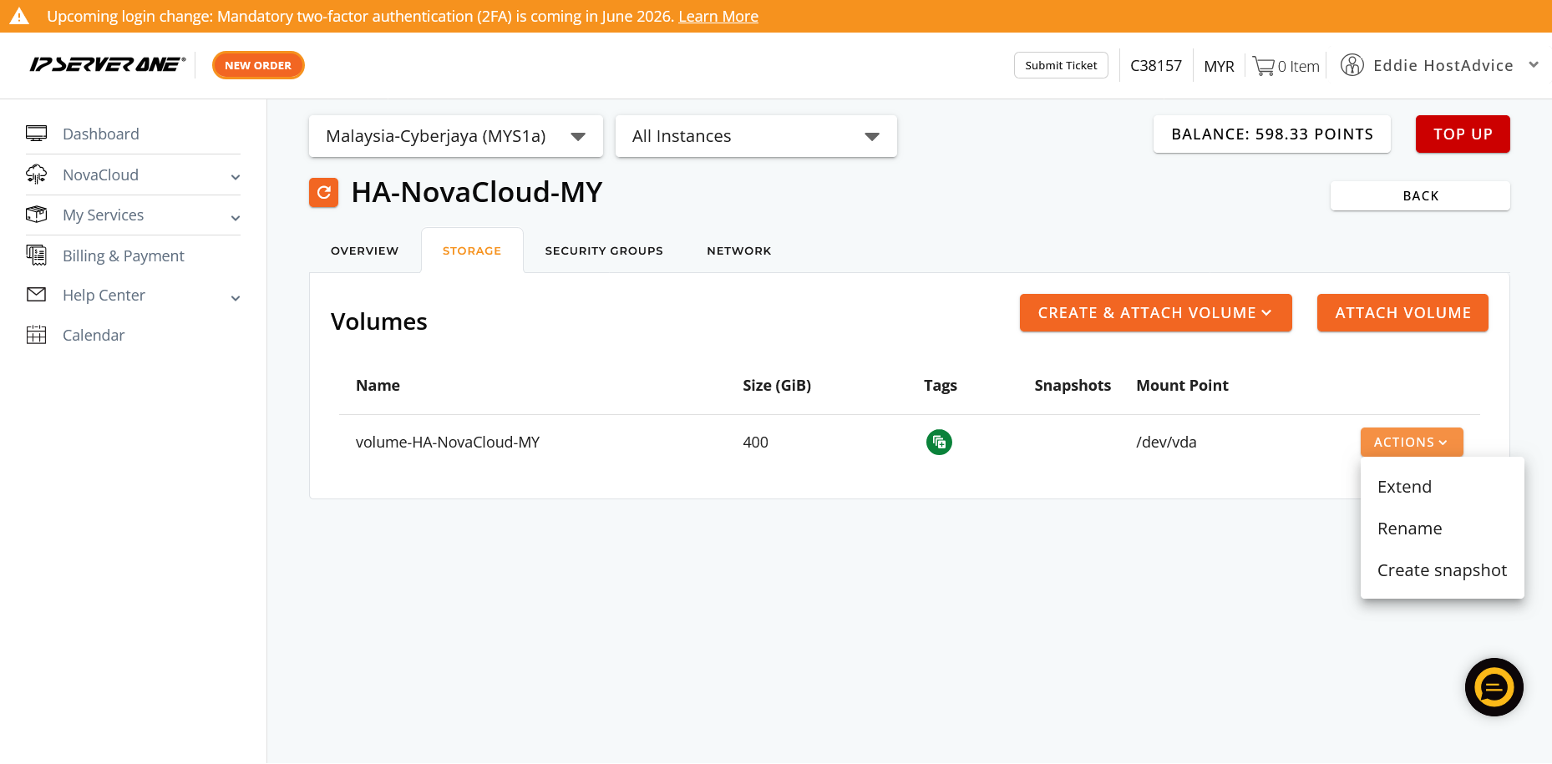Screen dimensions: 1552x764
Task: Open the Learn More 2FA link
Action: point(718,17)
